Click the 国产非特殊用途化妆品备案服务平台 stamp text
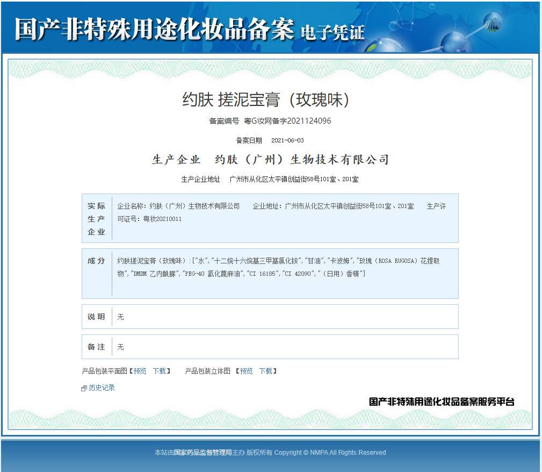The height and width of the screenshot is (472, 542). [x=442, y=402]
